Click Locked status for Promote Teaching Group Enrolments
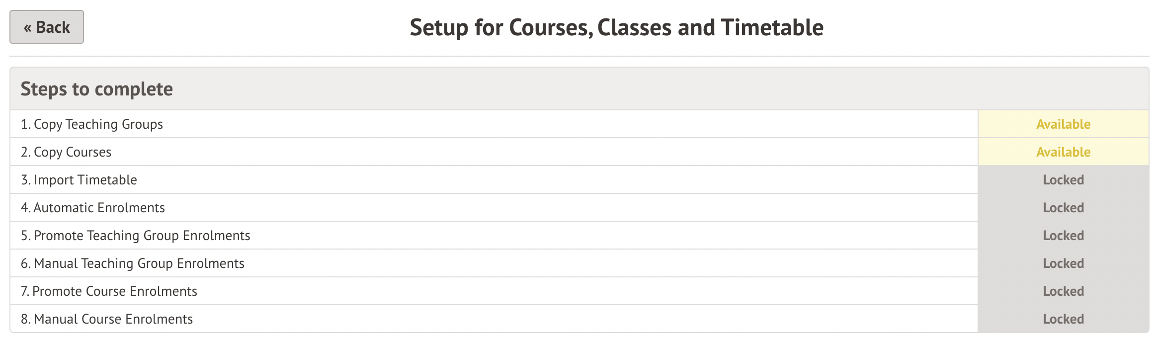Screen dimensions: 1157x342 (1063, 236)
